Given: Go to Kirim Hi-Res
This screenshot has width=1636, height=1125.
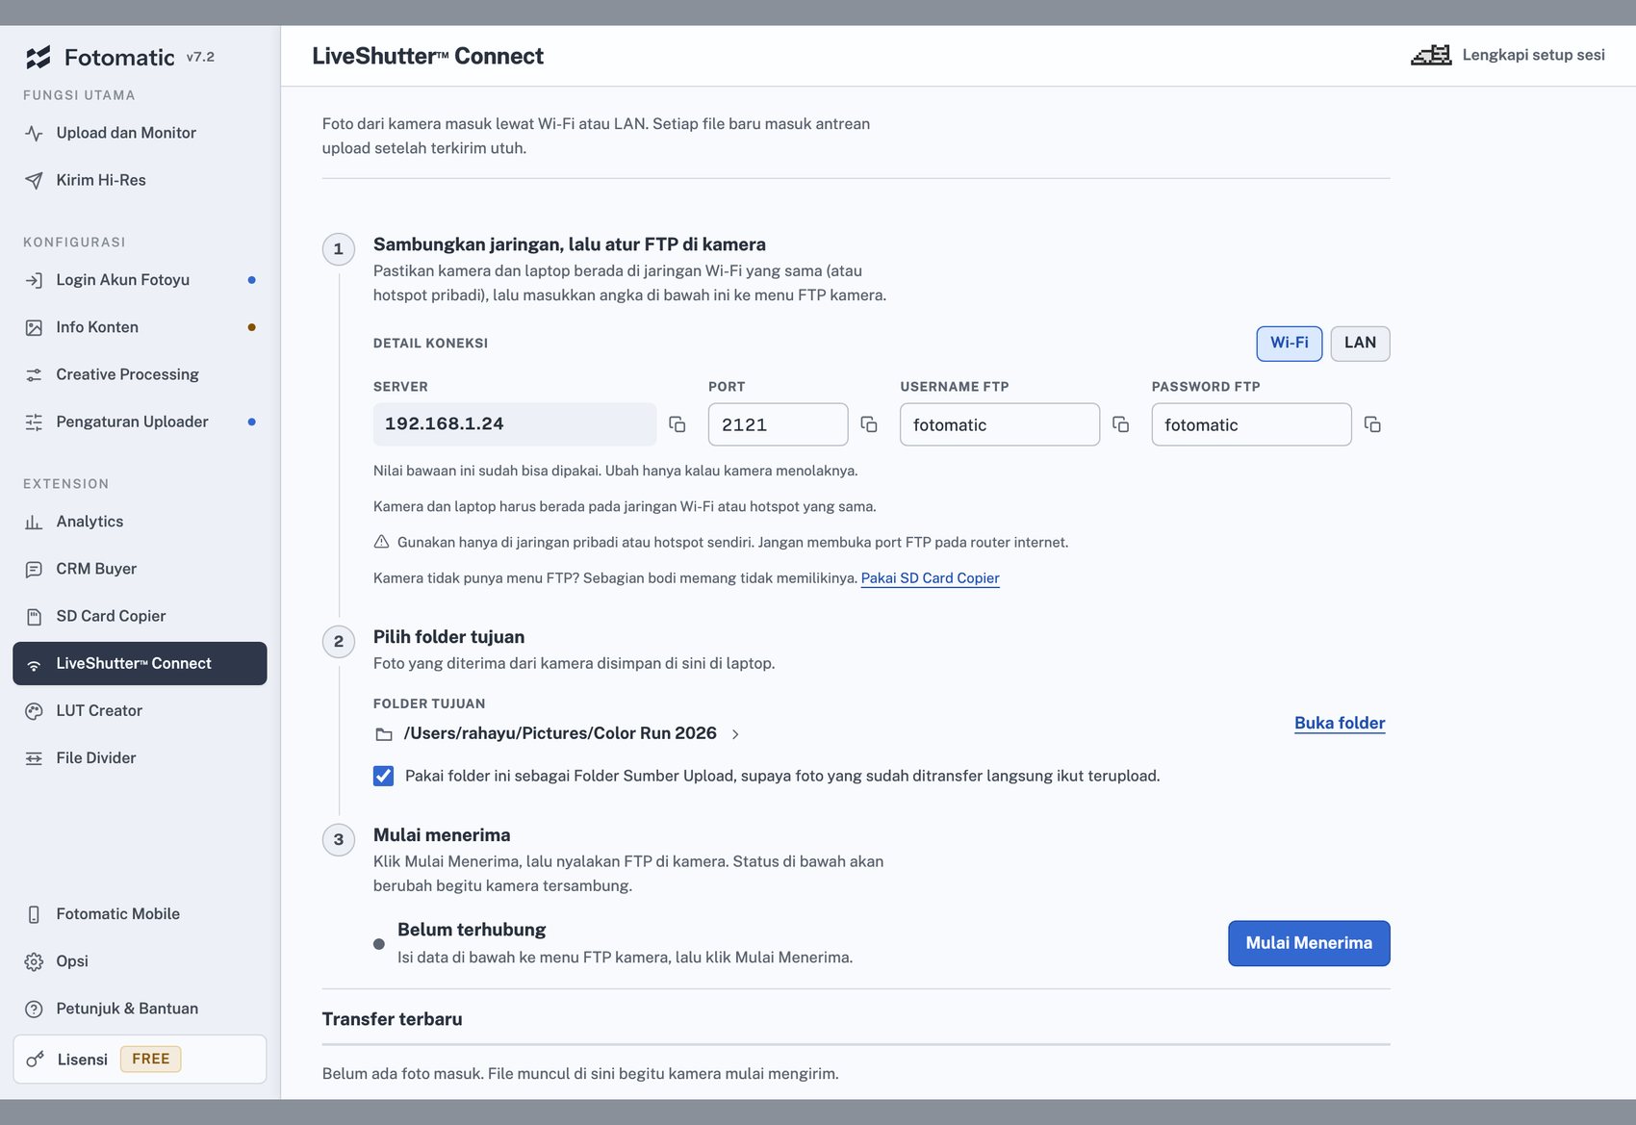Looking at the screenshot, I should pos(140,180).
